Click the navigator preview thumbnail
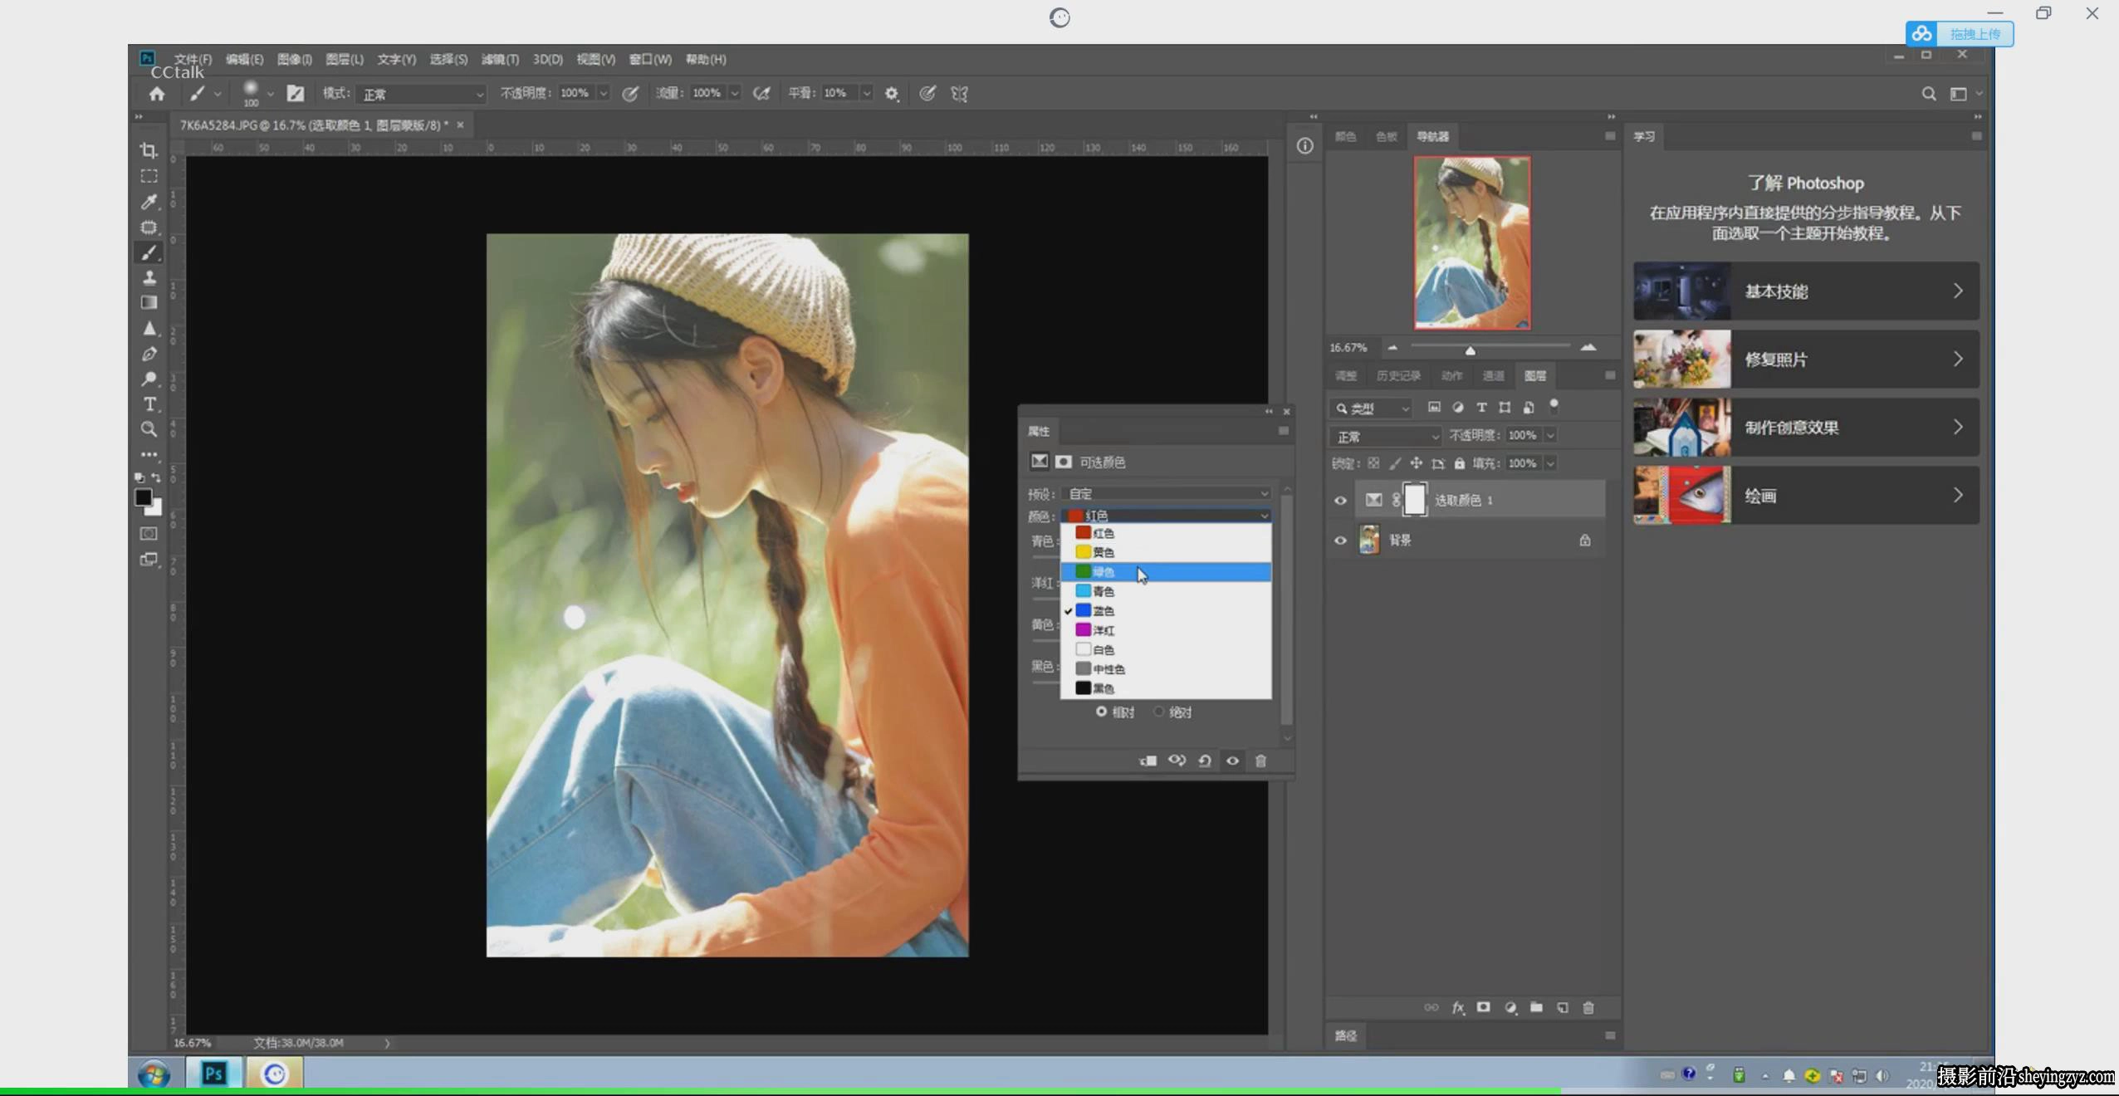The width and height of the screenshot is (2119, 1096). (1472, 242)
